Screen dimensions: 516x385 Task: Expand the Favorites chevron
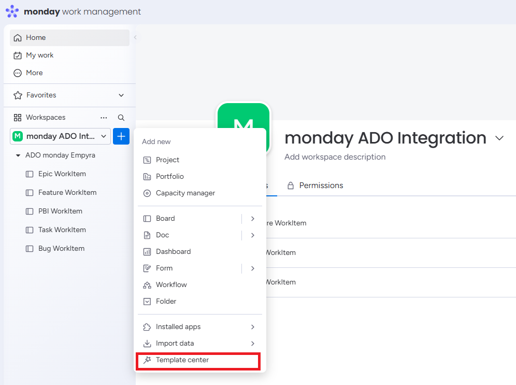tap(121, 95)
